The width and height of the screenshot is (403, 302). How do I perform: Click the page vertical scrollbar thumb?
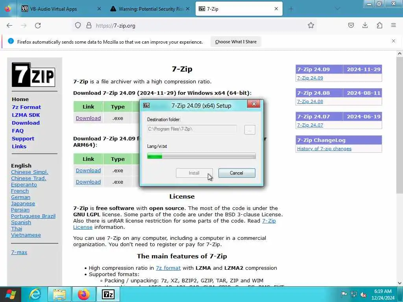[x=399, y=125]
